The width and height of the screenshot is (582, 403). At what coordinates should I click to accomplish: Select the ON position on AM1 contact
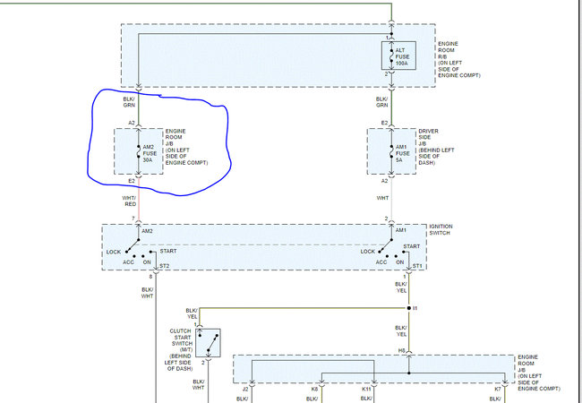(399, 262)
